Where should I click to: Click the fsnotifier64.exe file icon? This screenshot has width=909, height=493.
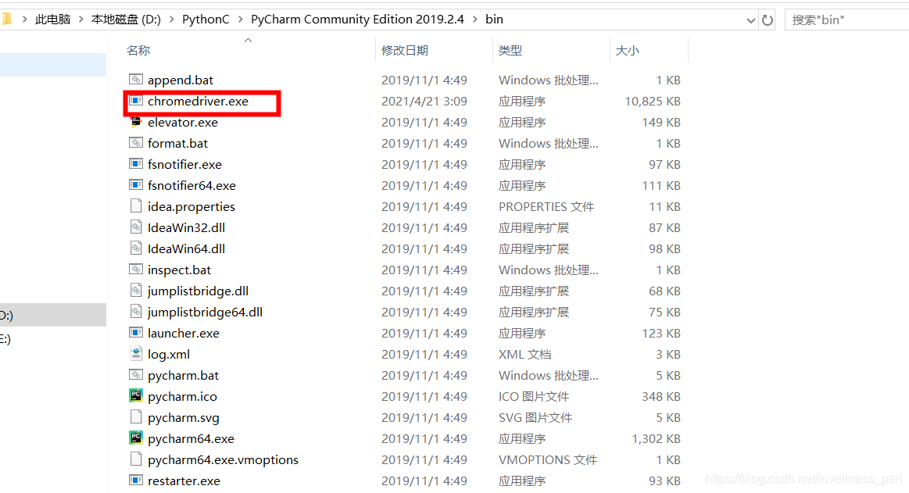coord(136,185)
